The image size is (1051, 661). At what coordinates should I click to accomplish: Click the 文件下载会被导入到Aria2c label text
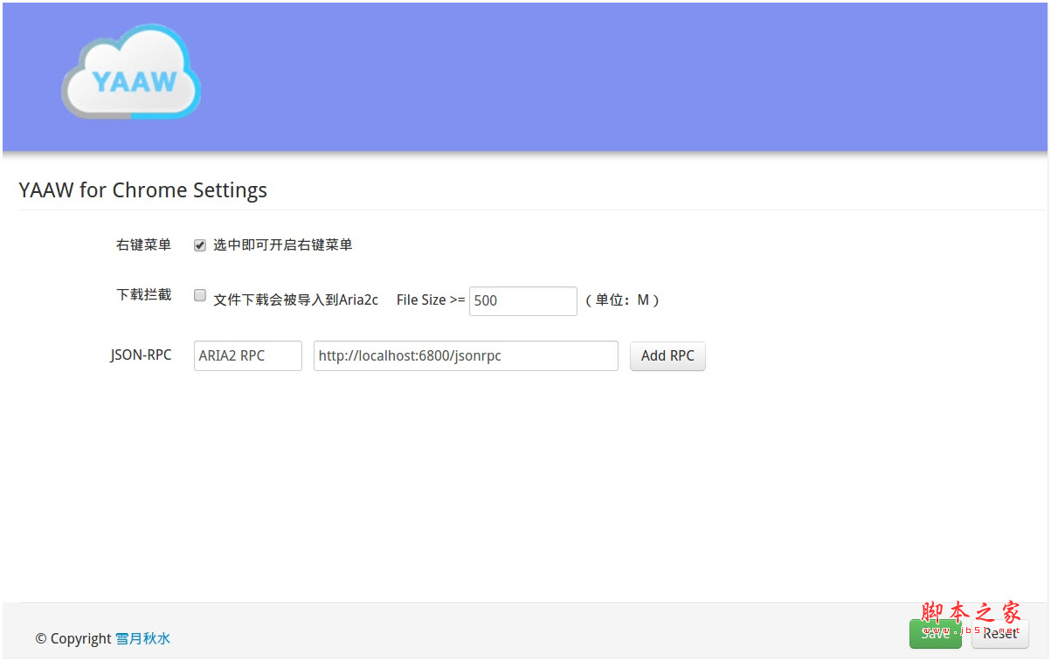click(295, 300)
